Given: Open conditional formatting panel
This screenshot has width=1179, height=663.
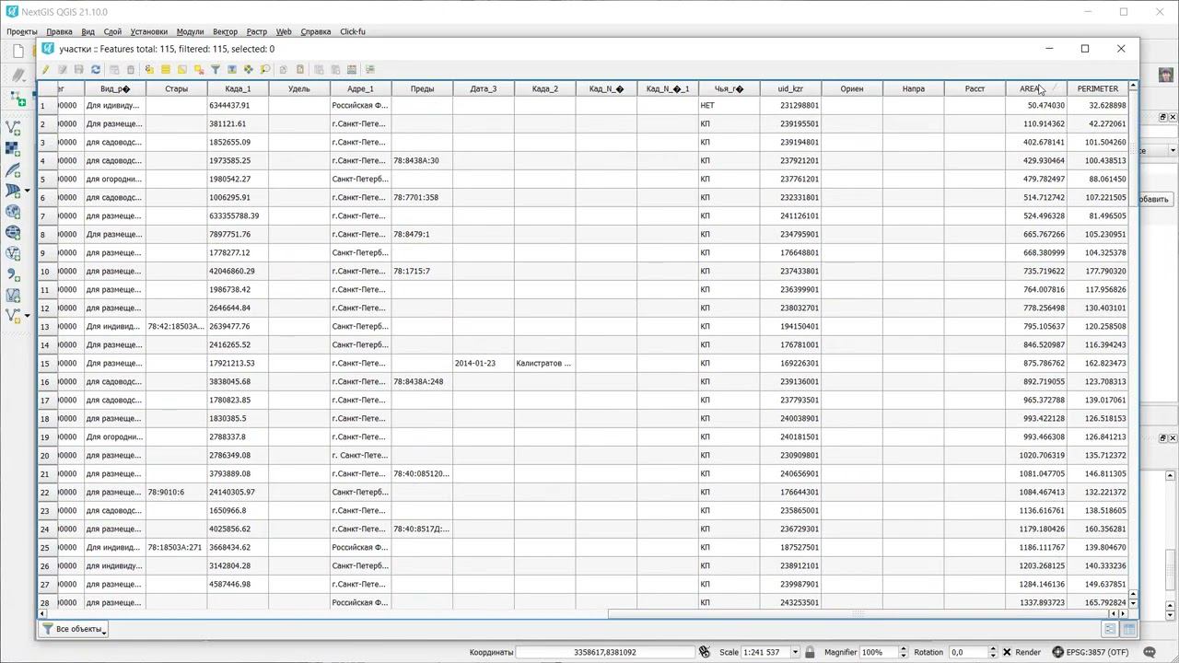Looking at the screenshot, I should click(x=370, y=69).
